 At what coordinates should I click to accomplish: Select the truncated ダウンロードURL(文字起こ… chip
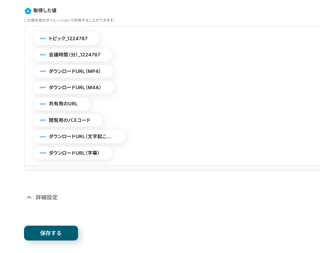80,137
